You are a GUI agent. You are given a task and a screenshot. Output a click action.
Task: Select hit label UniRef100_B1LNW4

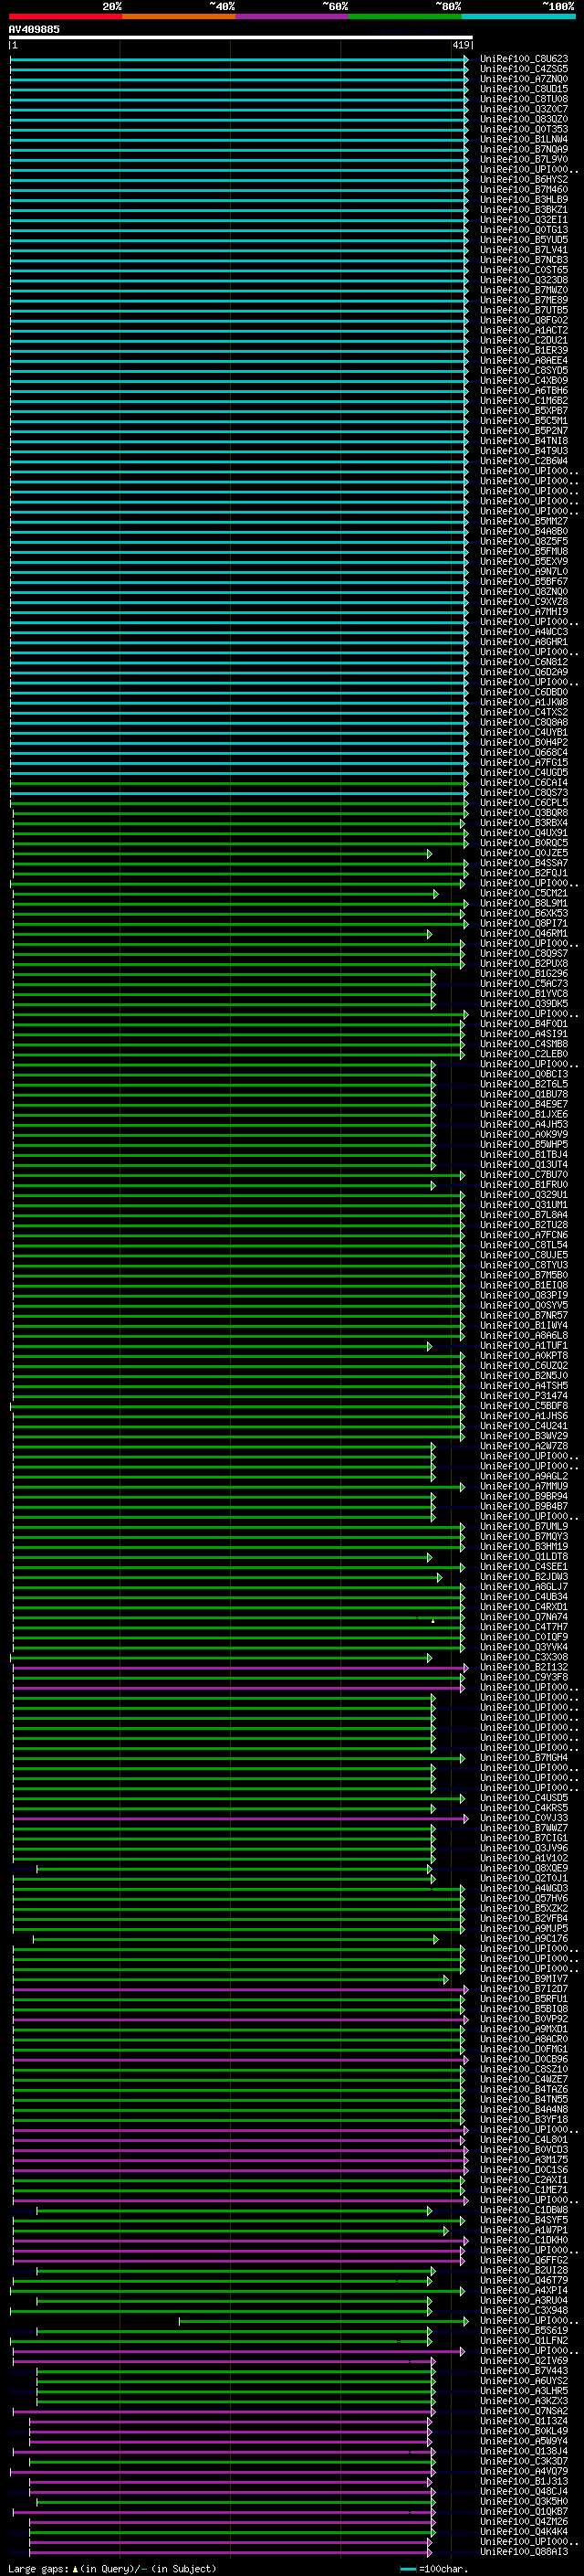tap(524, 139)
